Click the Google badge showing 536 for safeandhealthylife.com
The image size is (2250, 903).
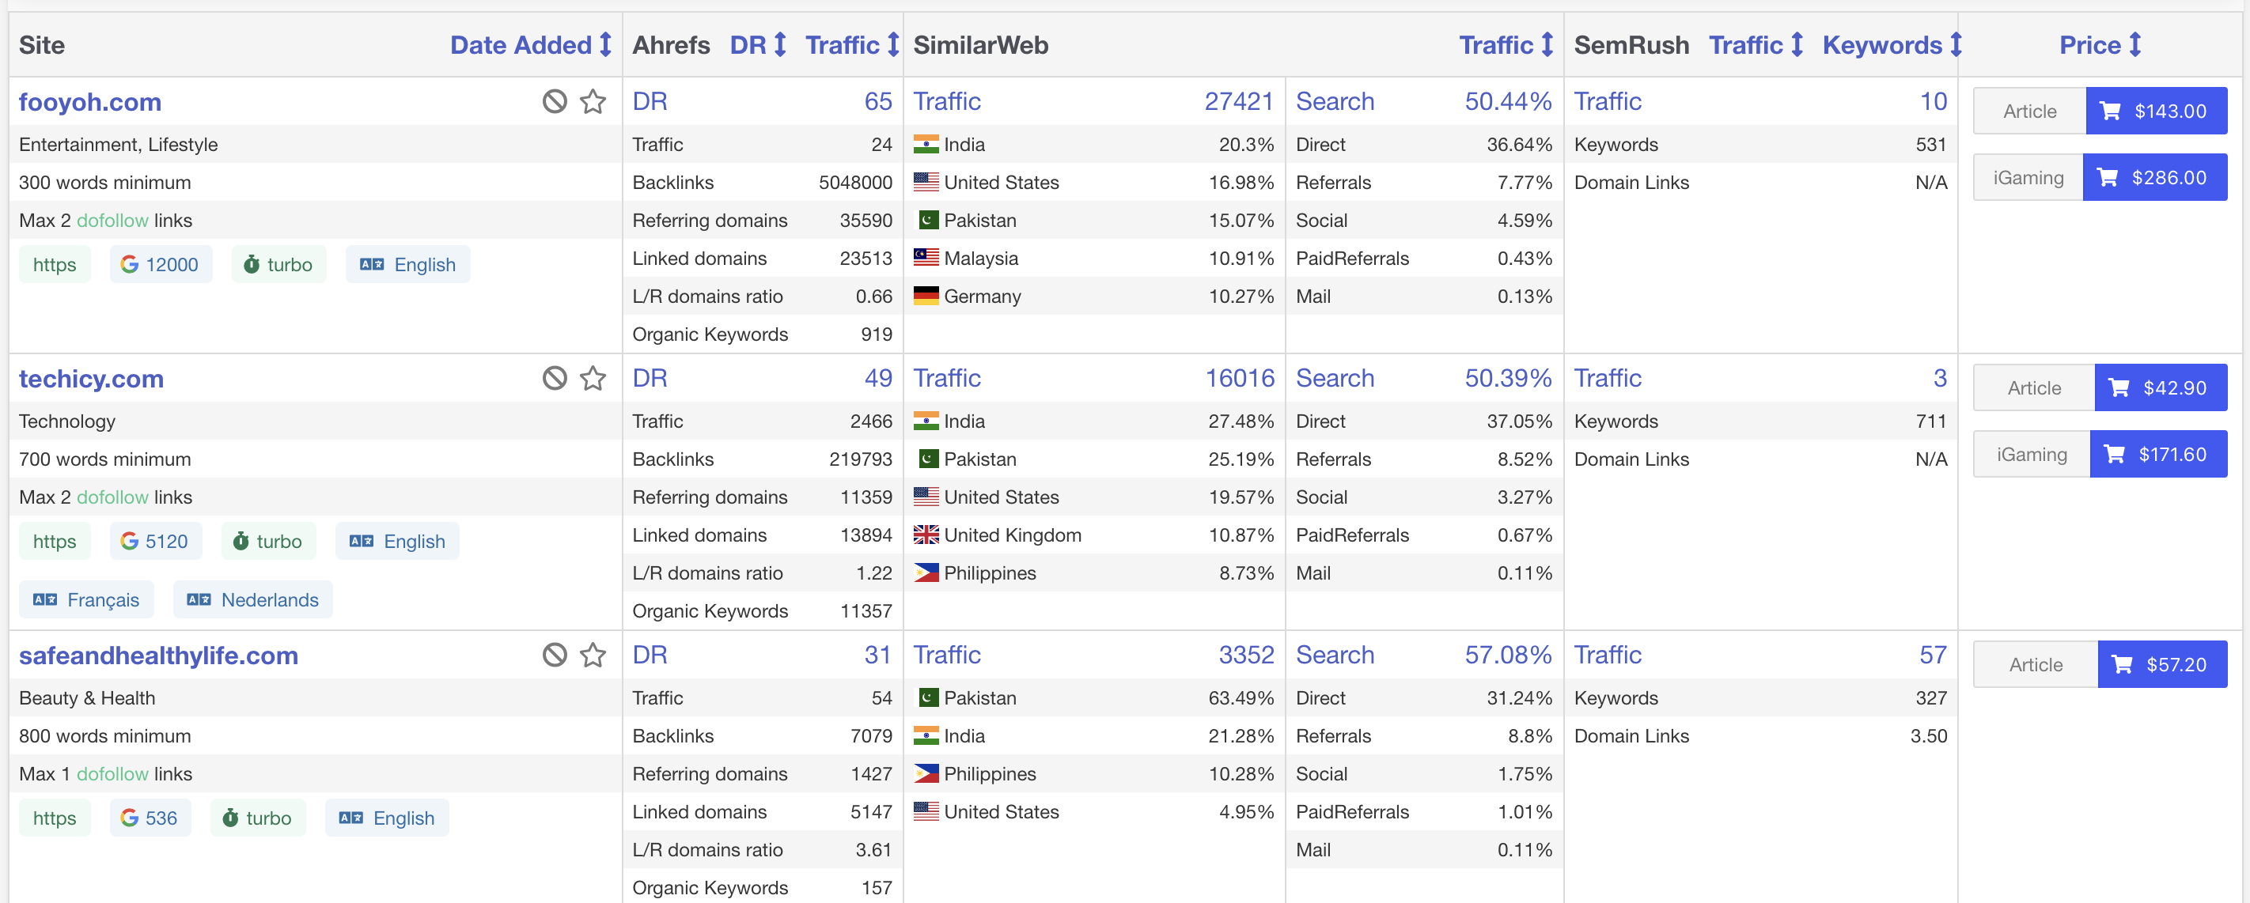click(150, 818)
